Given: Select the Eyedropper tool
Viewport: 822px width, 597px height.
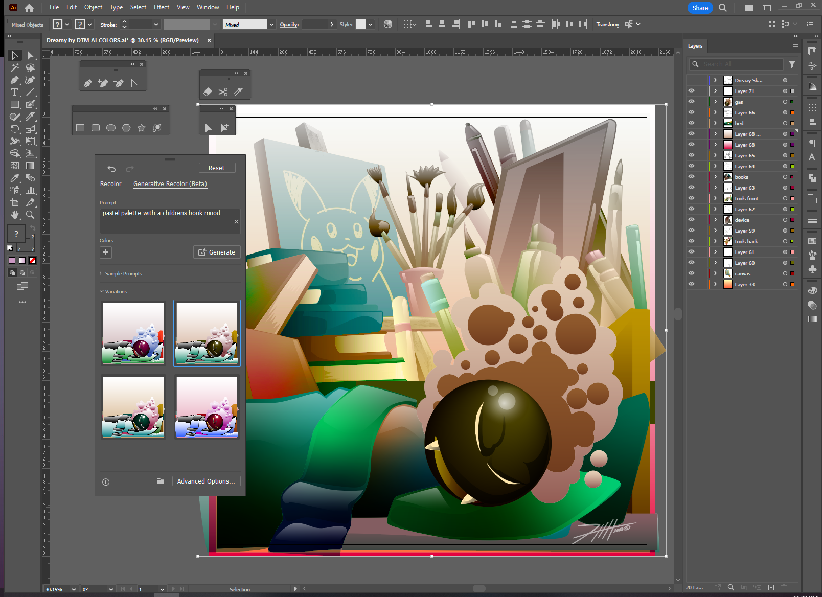Looking at the screenshot, I should pyautogui.click(x=15, y=178).
